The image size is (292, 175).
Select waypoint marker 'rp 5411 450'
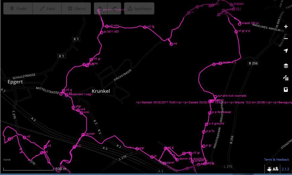pyautogui.click(x=101, y=33)
